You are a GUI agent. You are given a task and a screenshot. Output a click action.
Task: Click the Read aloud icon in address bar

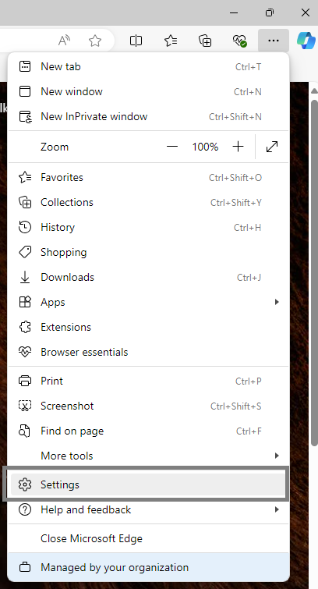click(x=64, y=41)
